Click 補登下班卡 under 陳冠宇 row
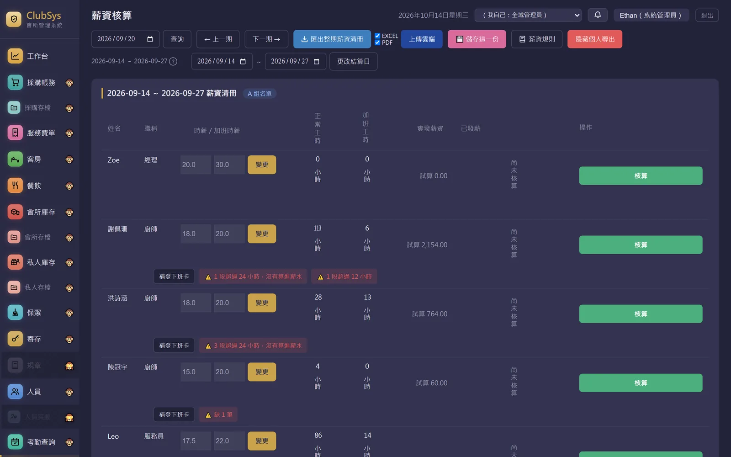This screenshot has width=731, height=457. [174, 415]
